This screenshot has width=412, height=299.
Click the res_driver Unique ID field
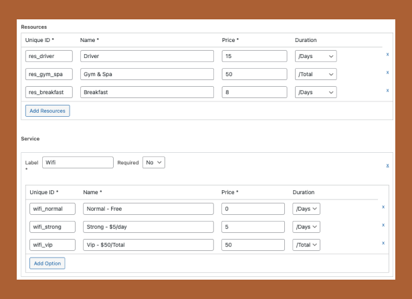[x=49, y=56]
